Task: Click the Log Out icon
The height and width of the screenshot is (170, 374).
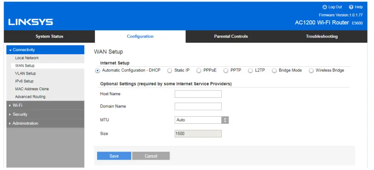Action: pos(324,7)
